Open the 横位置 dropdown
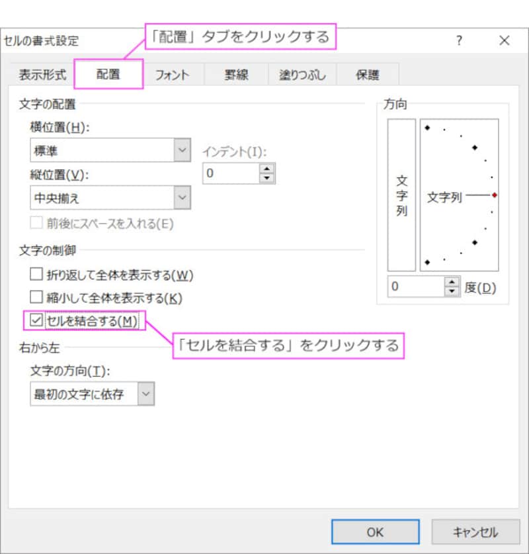The width and height of the screenshot is (529, 554). click(181, 150)
